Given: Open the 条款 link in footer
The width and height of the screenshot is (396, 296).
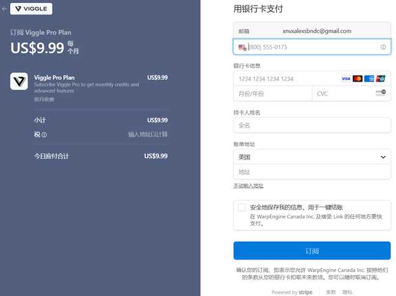Looking at the screenshot, I should click(x=330, y=292).
